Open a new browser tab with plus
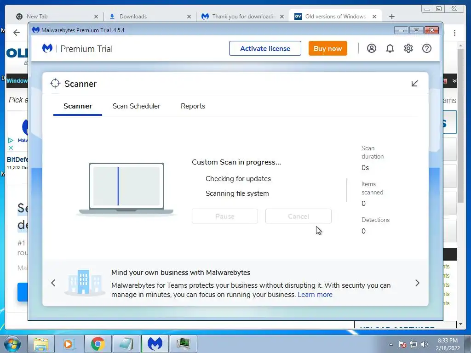Image resolution: width=471 pixels, height=353 pixels. coord(392,17)
